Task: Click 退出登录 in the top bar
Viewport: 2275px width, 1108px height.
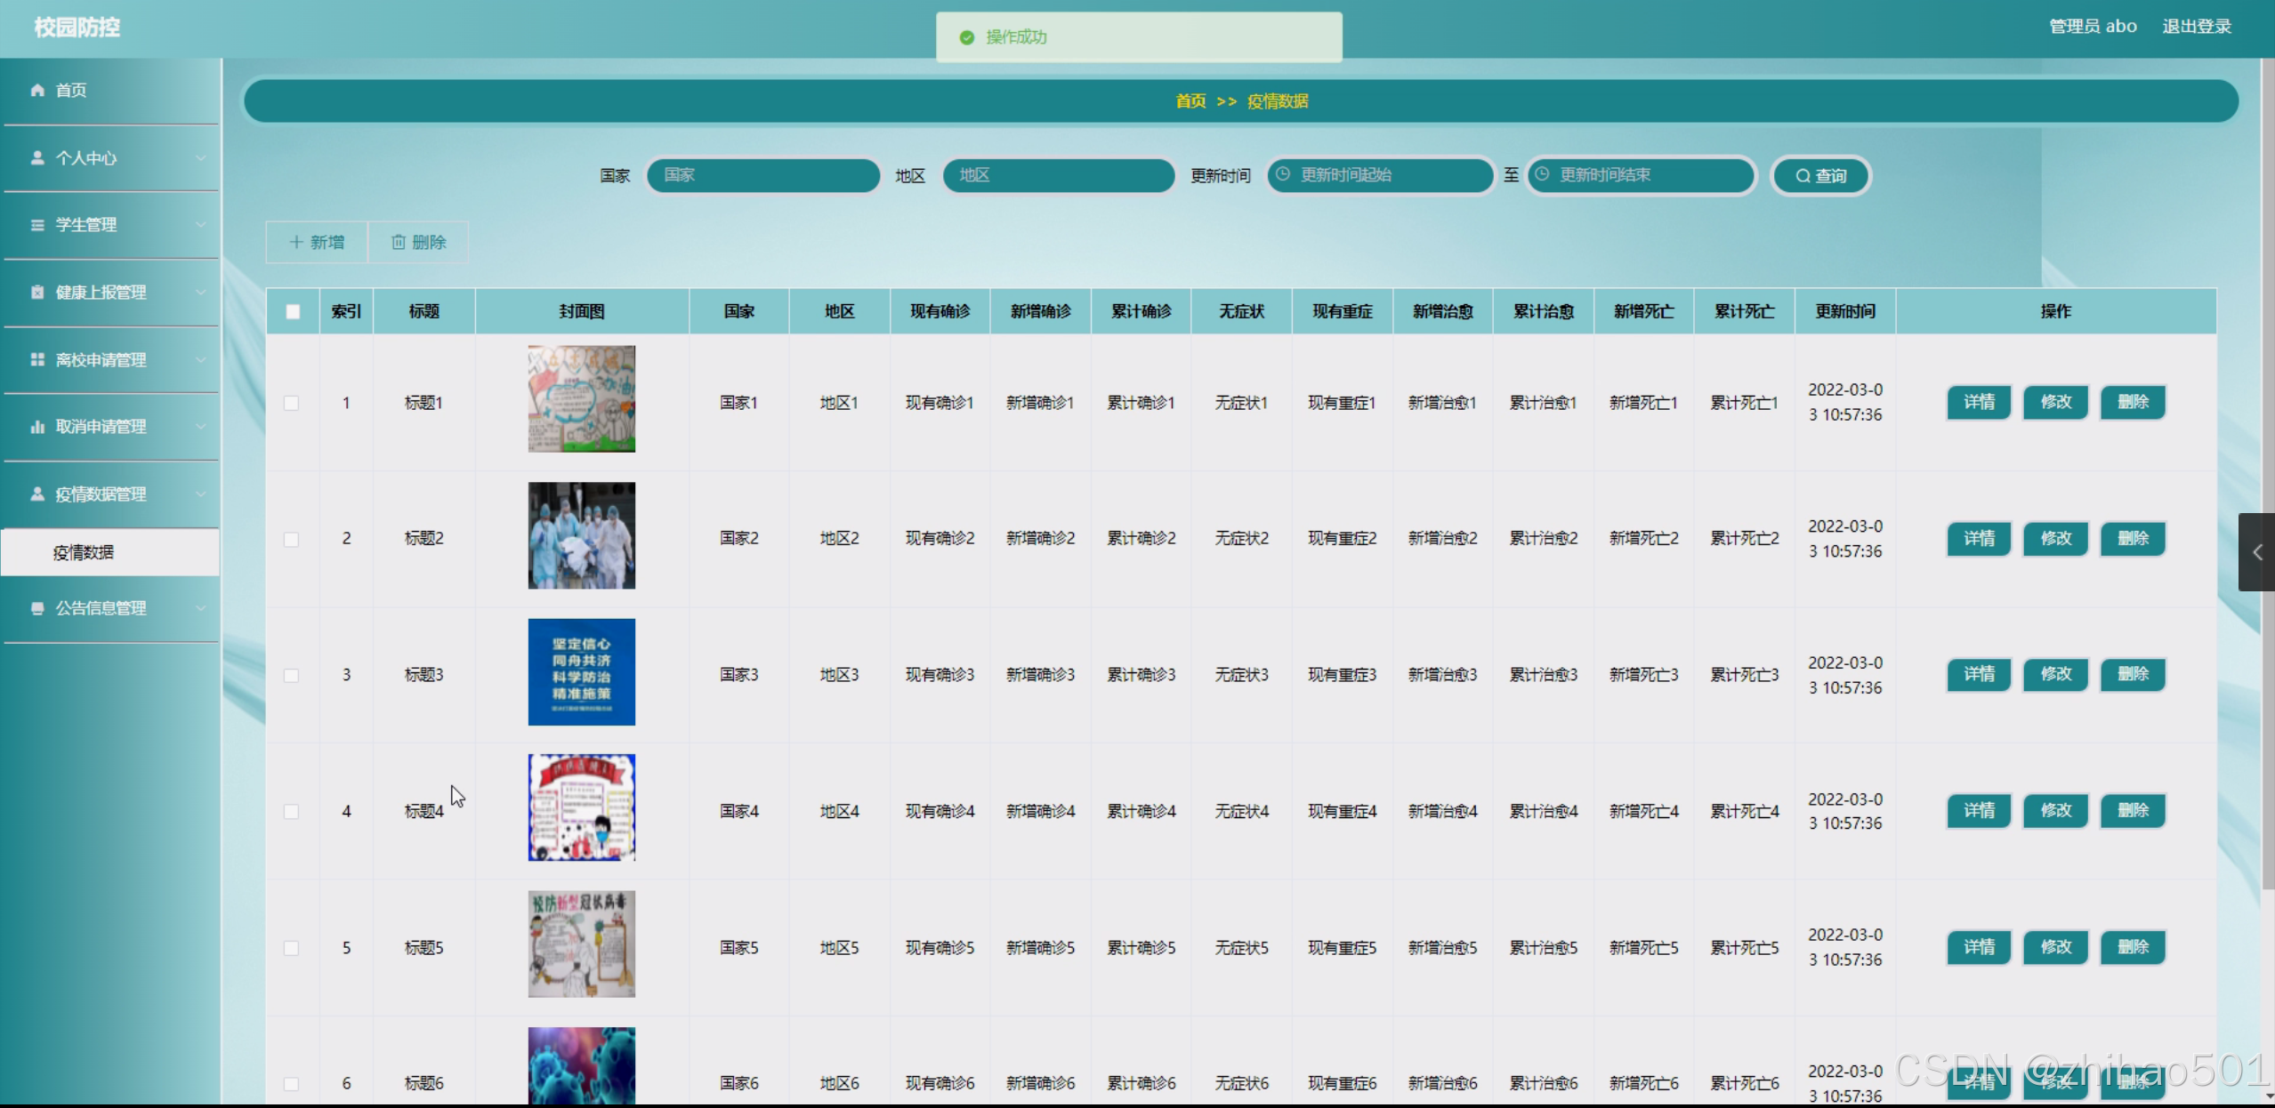Action: click(x=2196, y=27)
